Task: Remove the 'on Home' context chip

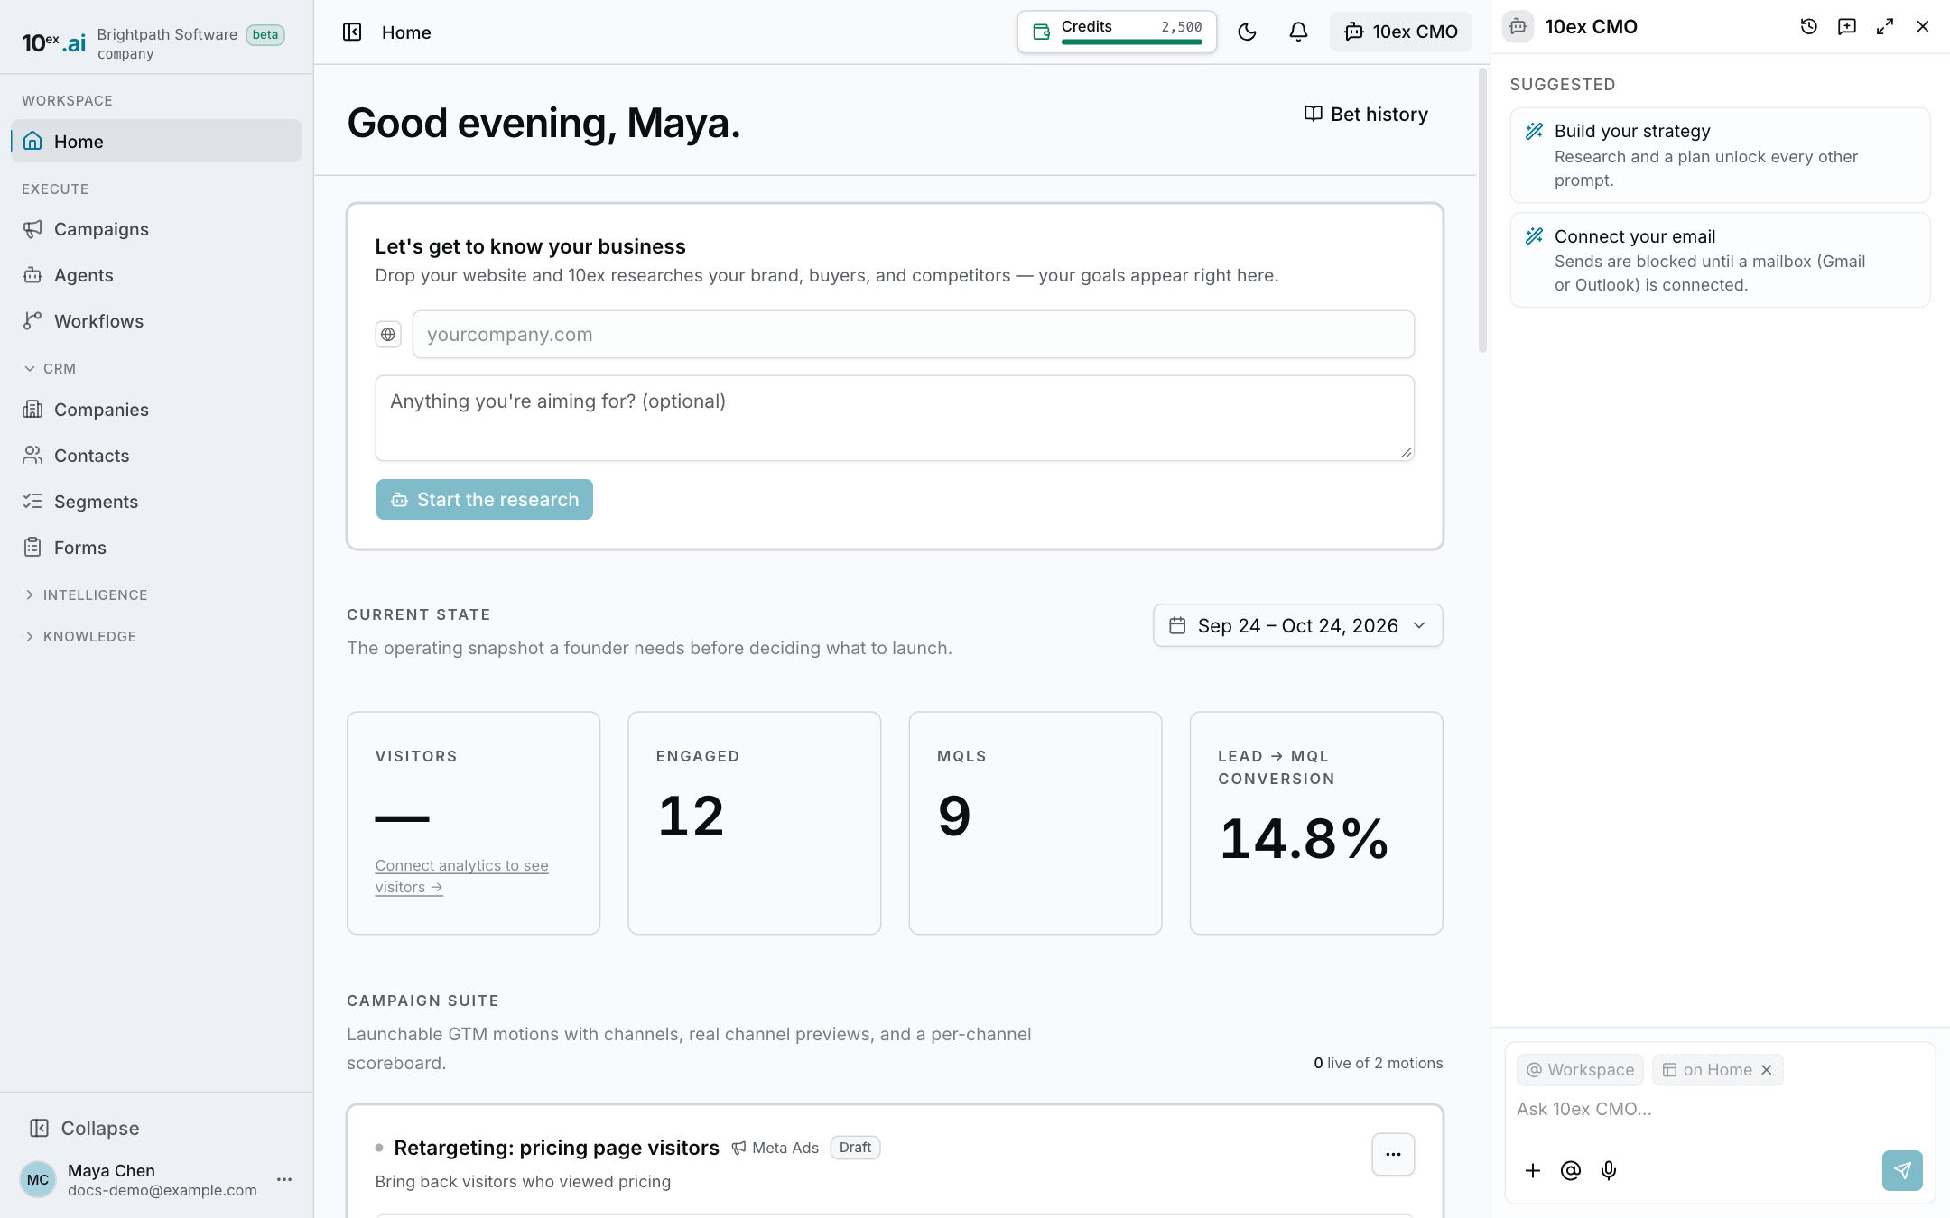Action: pyautogui.click(x=1767, y=1070)
